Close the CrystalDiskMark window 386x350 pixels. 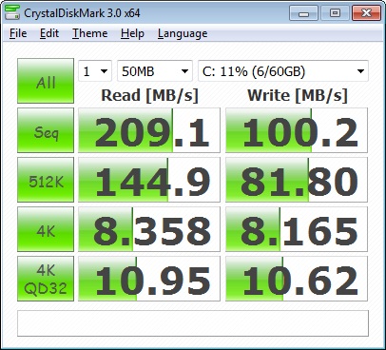(366, 13)
